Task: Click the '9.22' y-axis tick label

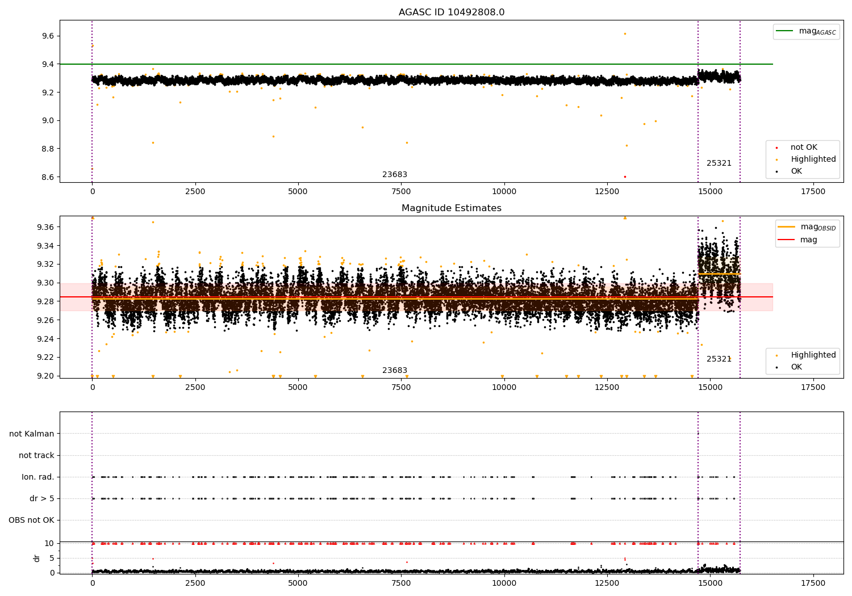Action: 45,357
